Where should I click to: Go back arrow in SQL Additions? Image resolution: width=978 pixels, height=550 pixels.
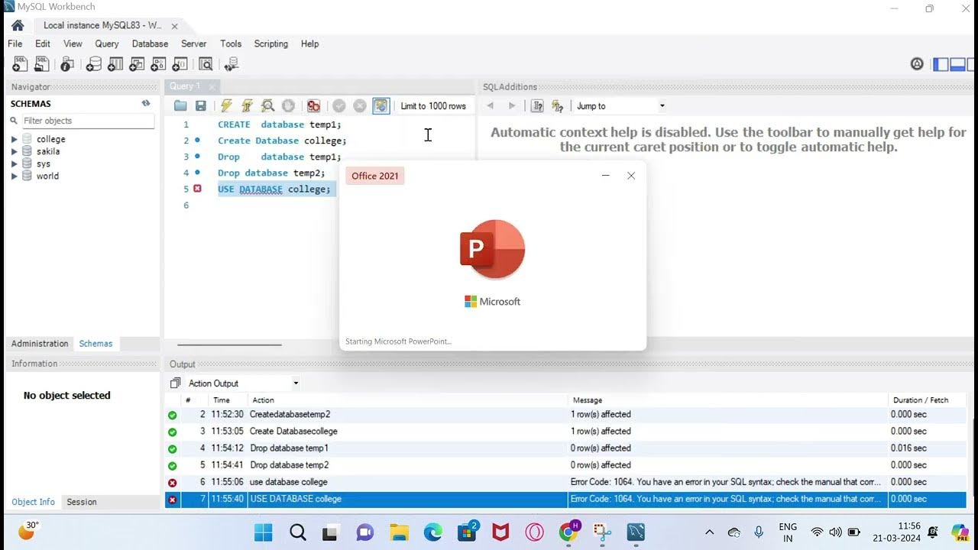pos(491,106)
